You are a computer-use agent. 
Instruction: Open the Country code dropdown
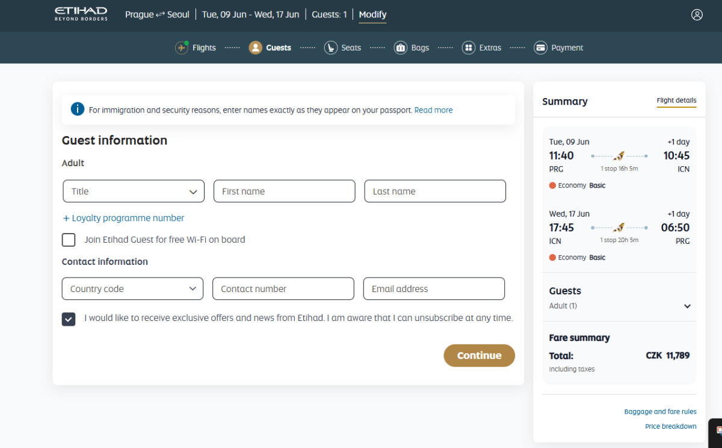[x=132, y=289]
